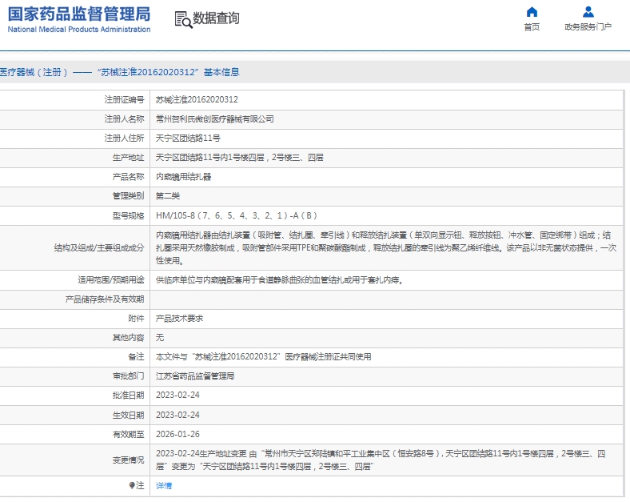This screenshot has height=502, width=630.
Task: Open the 数据查询 heading link
Action: 216,18
